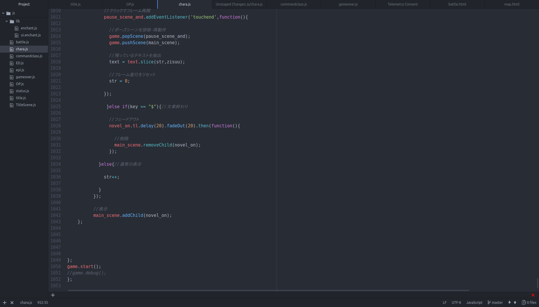Image resolution: width=539 pixels, height=307 pixels.
Task: Click the commandclass.js file icon in tree
Action: pos(12,56)
